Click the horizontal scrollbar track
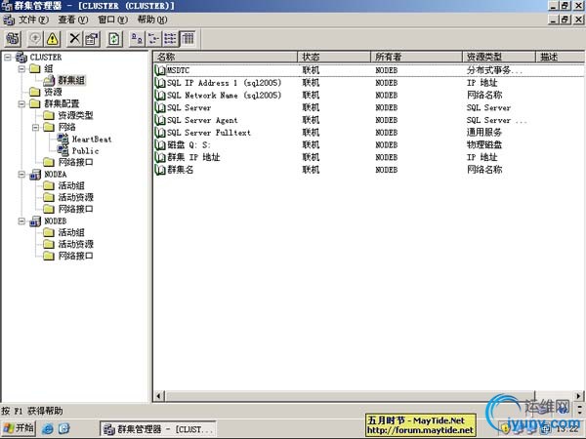 tap(554, 396)
